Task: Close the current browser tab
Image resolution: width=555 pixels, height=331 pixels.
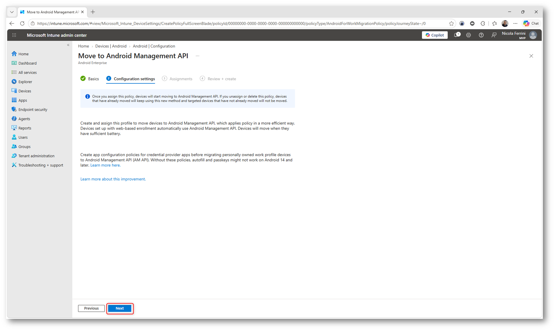Action: [x=83, y=12]
